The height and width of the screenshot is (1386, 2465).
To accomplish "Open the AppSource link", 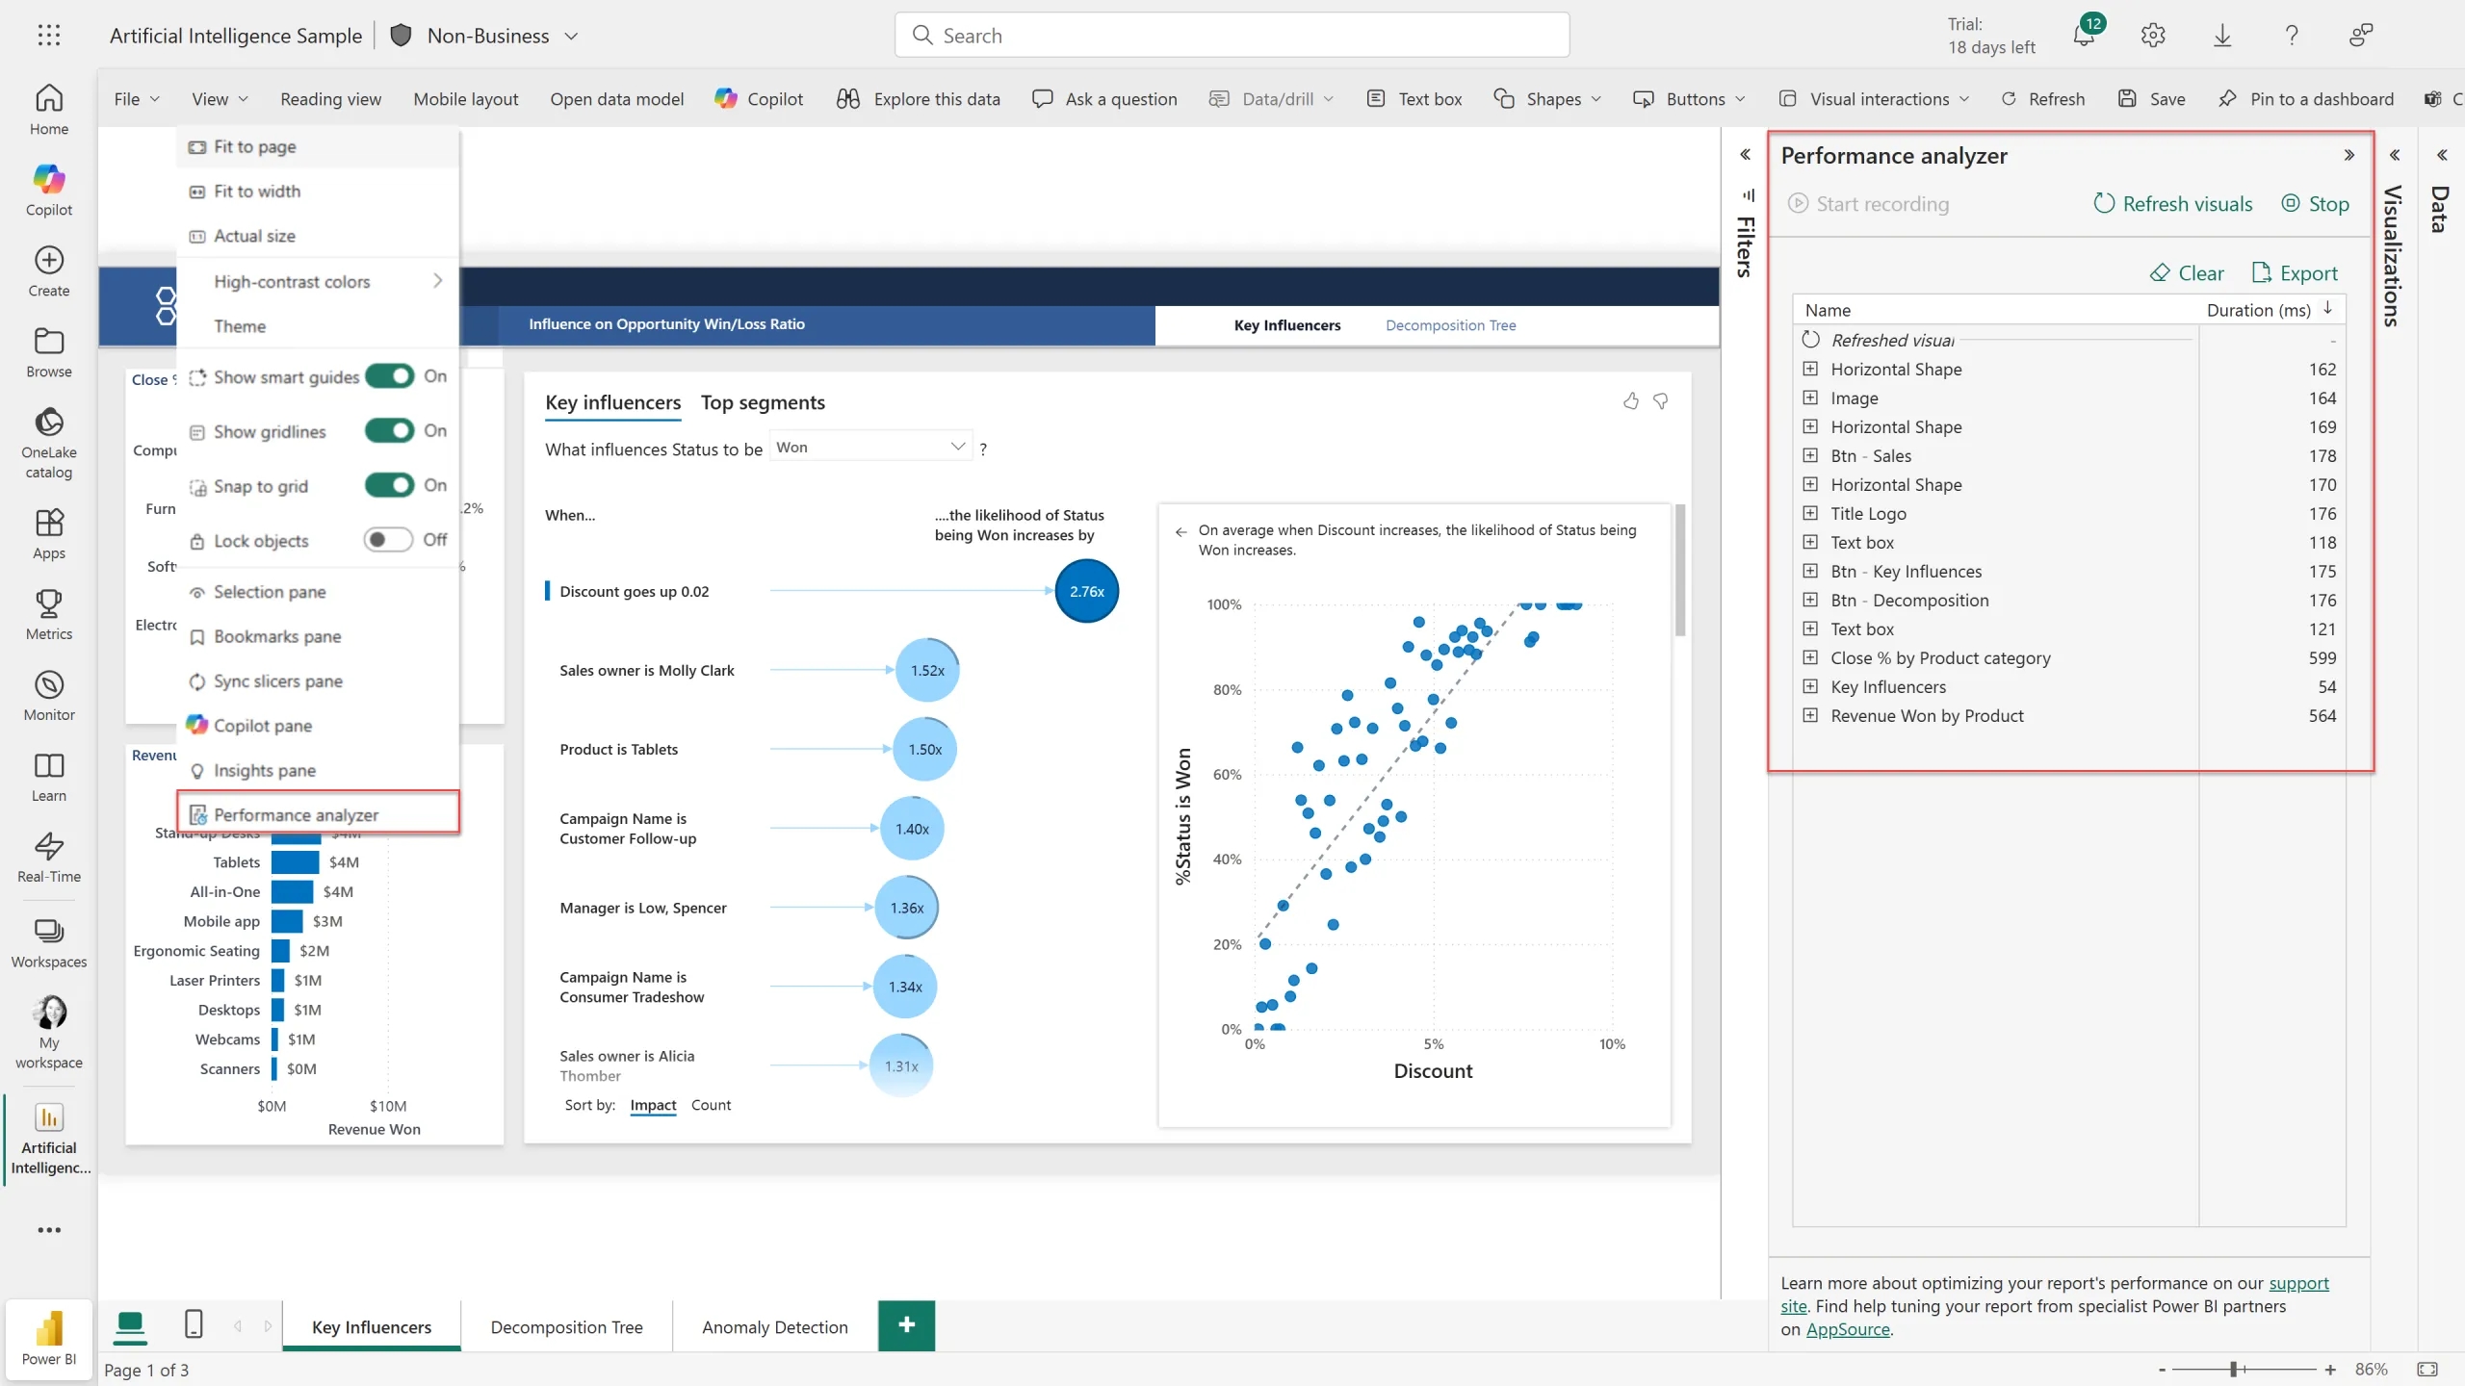I will pyautogui.click(x=1847, y=1329).
